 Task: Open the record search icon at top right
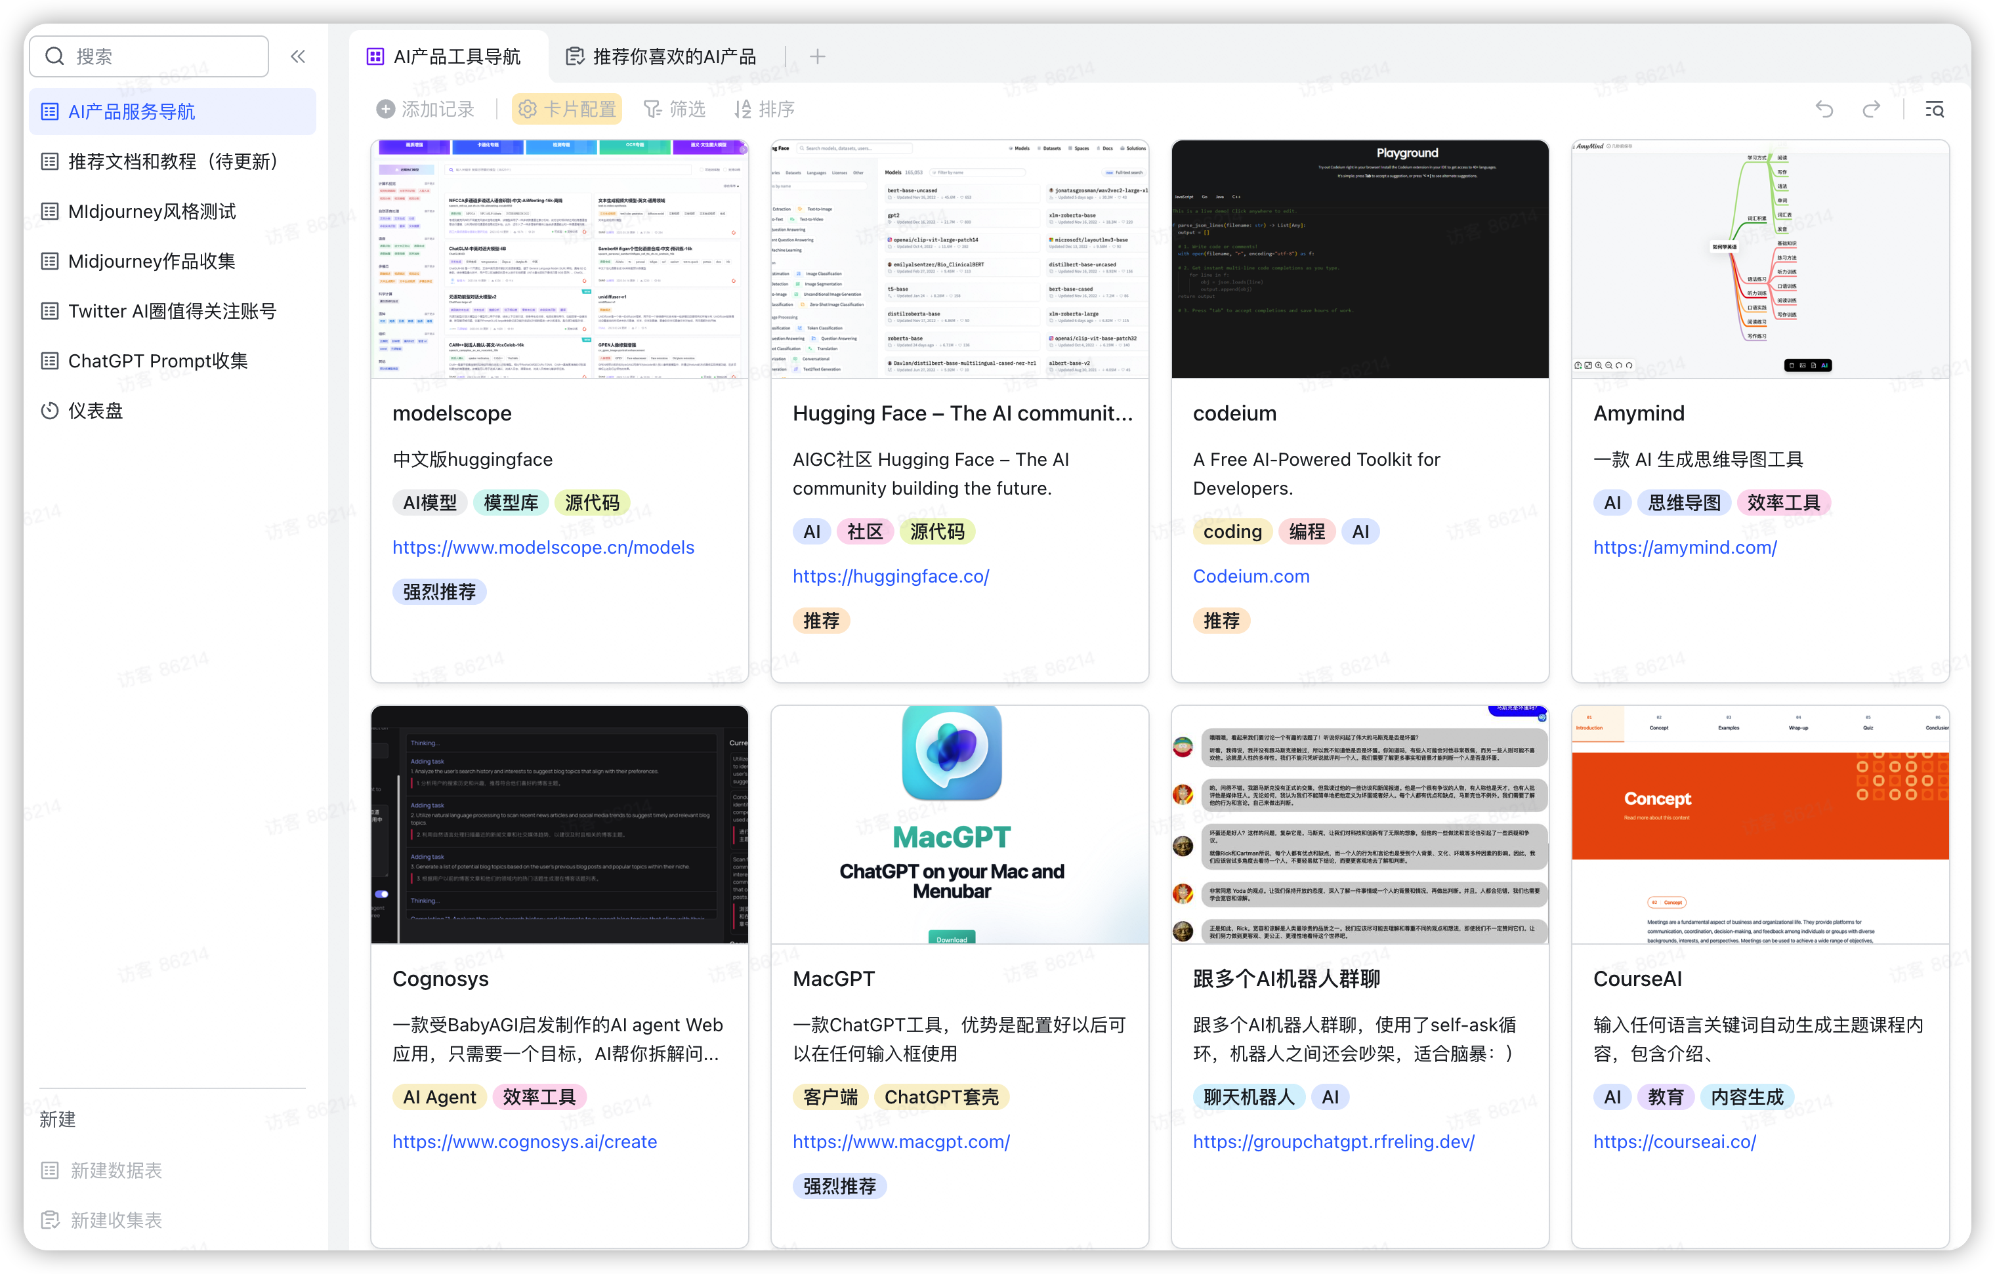pyautogui.click(x=1935, y=110)
